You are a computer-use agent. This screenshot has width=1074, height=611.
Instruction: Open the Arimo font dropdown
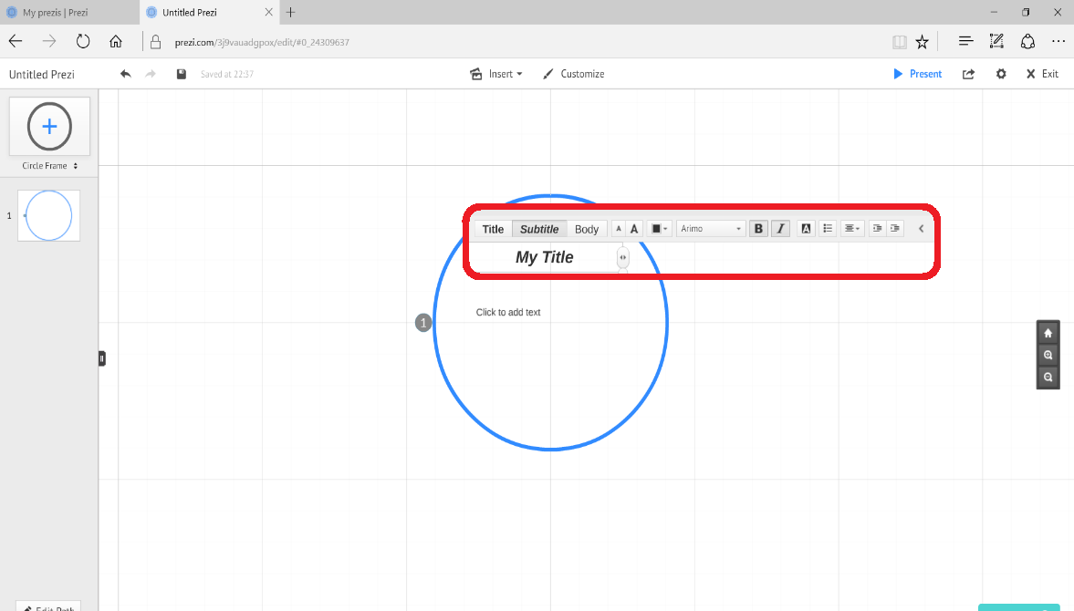pyautogui.click(x=710, y=228)
